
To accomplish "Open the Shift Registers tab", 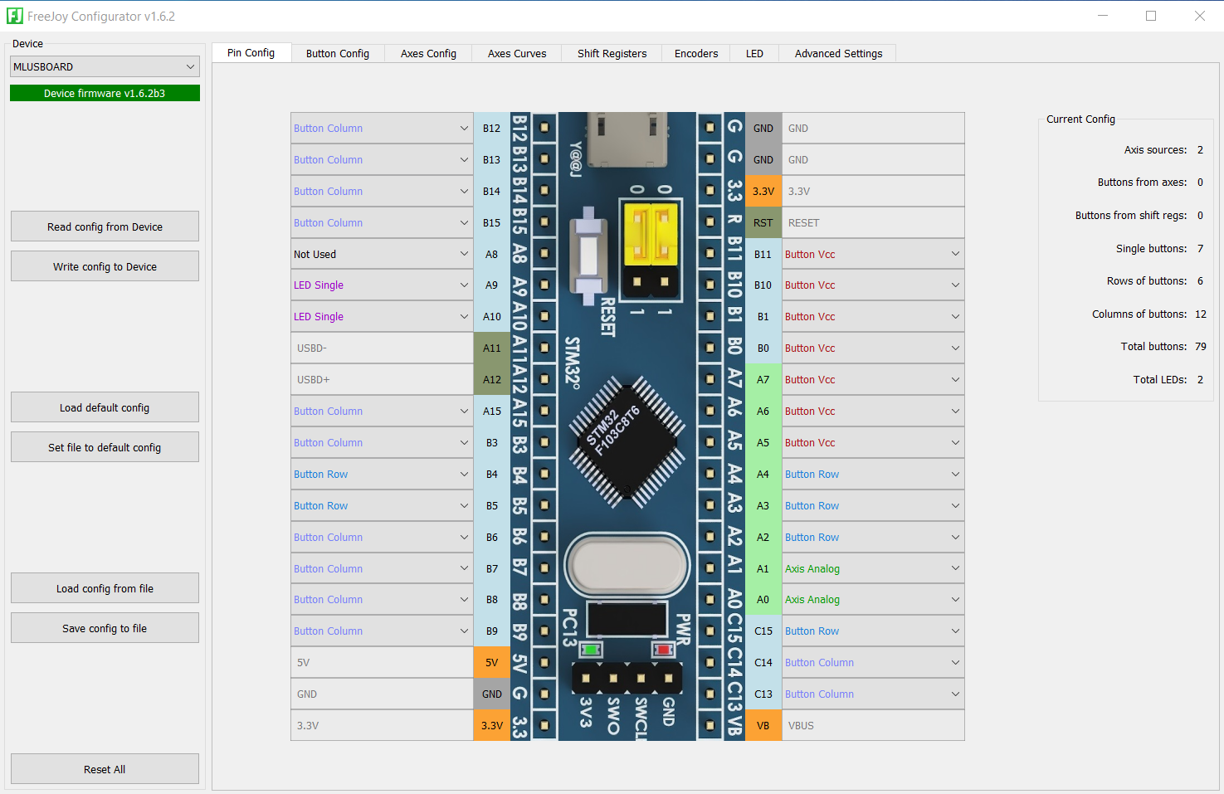I will click(612, 53).
